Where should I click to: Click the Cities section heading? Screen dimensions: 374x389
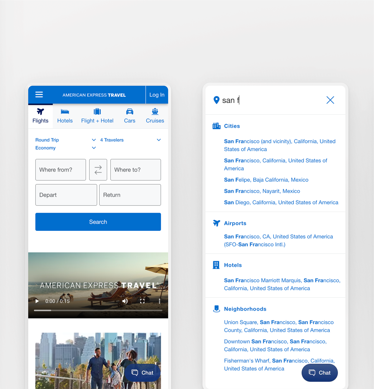[232, 126]
